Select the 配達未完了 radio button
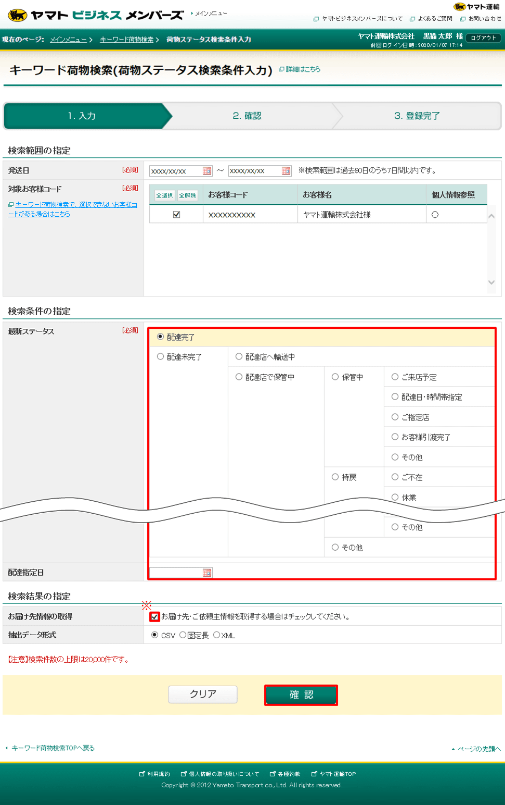Viewport: 505px width, 805px height. pyautogui.click(x=160, y=356)
